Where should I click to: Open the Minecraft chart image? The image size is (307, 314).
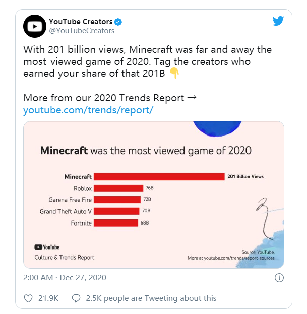pos(154,195)
